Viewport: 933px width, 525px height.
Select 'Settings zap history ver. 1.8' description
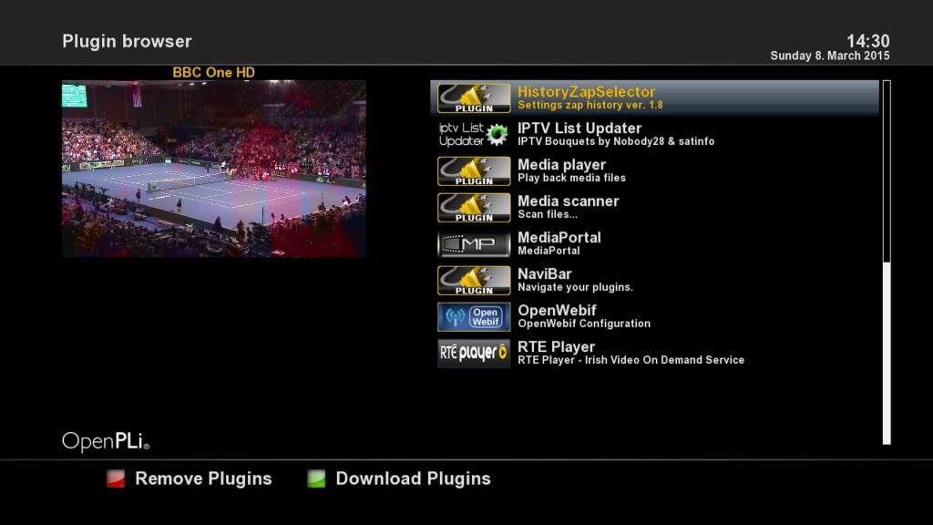point(590,106)
